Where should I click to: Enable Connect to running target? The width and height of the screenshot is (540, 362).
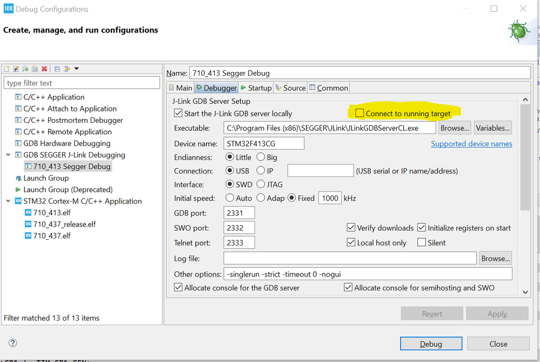pos(359,113)
